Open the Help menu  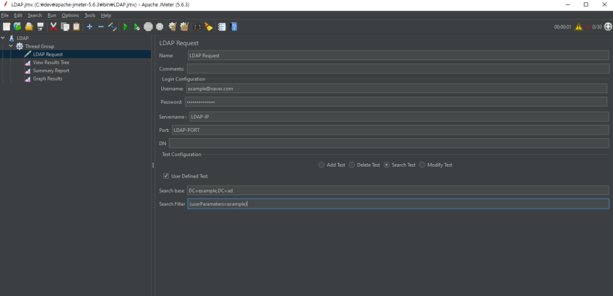pyautogui.click(x=105, y=15)
